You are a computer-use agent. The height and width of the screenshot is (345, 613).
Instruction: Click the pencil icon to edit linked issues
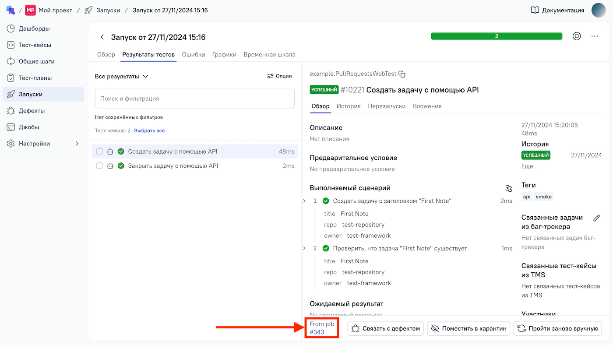596,218
